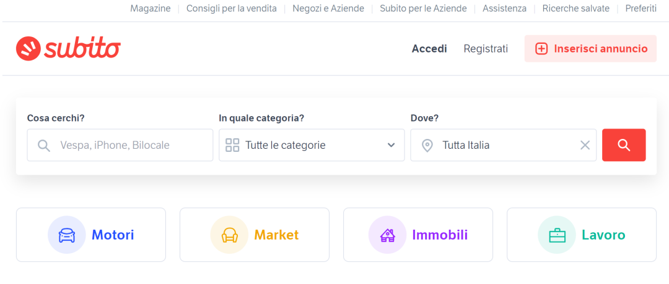Viewport: 669px width, 284px height.
Task: Click the plus icon on Inserisci annuncio
Action: point(541,49)
